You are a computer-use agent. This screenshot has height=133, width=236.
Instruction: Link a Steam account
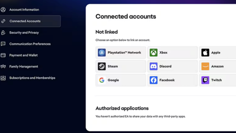[x=121, y=66]
